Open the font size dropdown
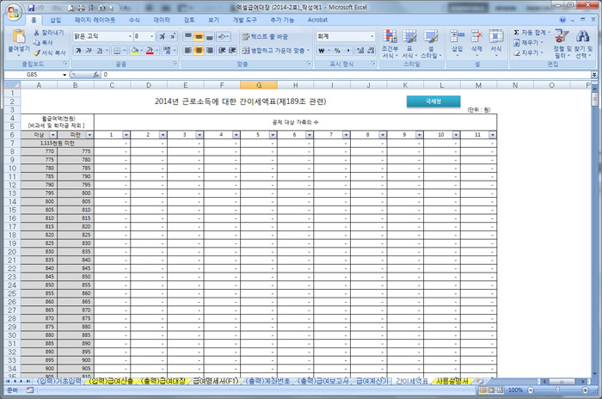Screen dimensions: 602x399 point(152,36)
